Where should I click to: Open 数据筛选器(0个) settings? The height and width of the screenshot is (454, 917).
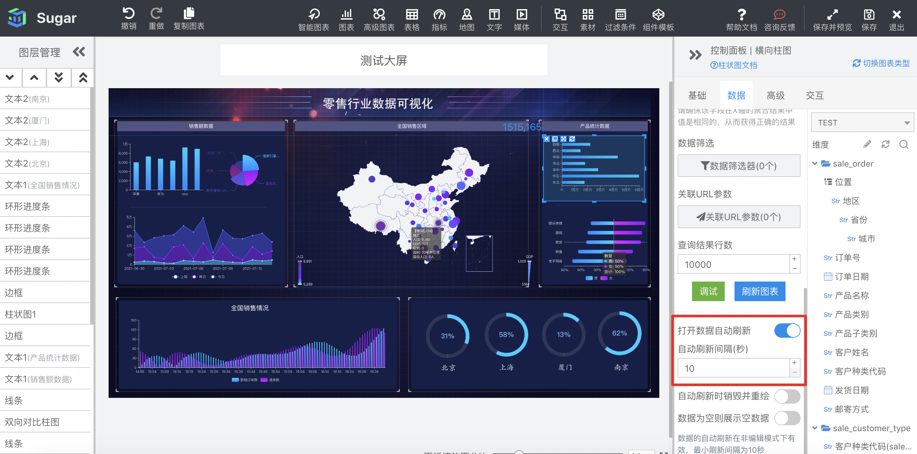(739, 166)
